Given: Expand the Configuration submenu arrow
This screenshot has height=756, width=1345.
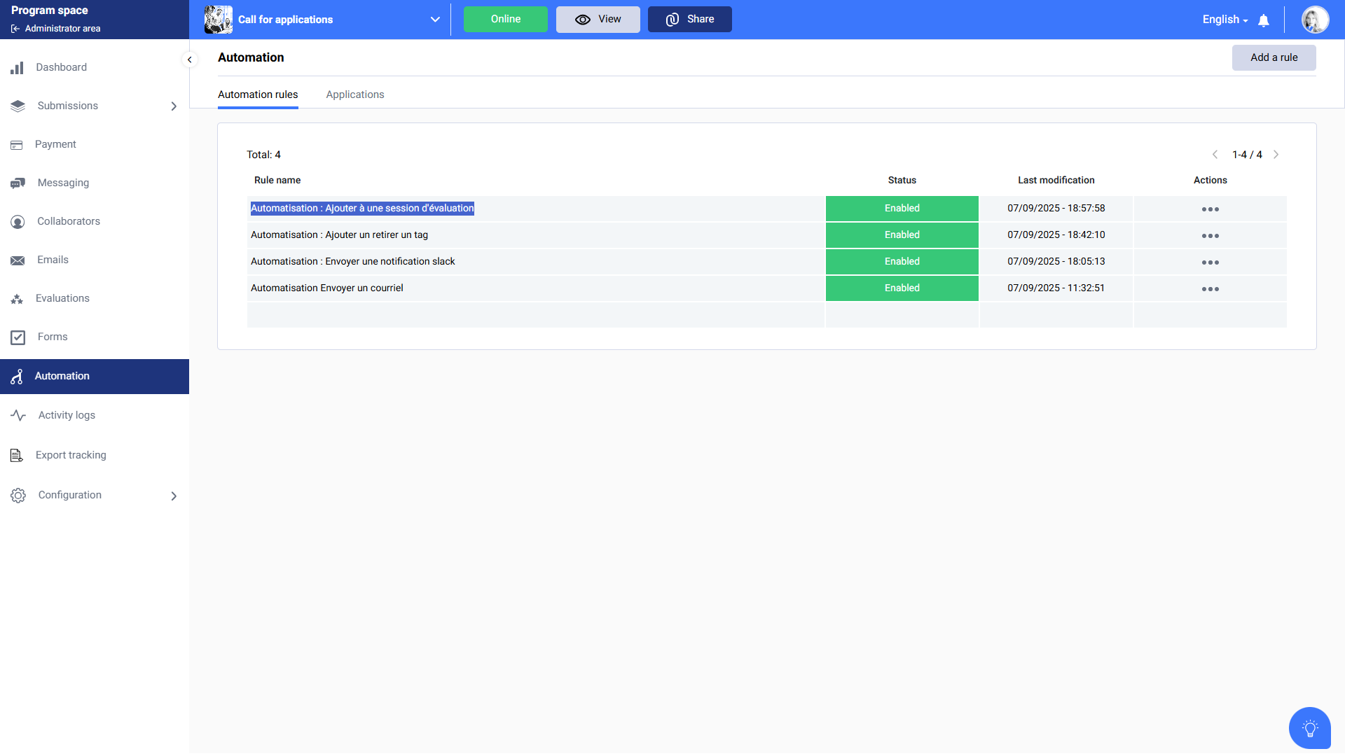Looking at the screenshot, I should [x=174, y=496].
